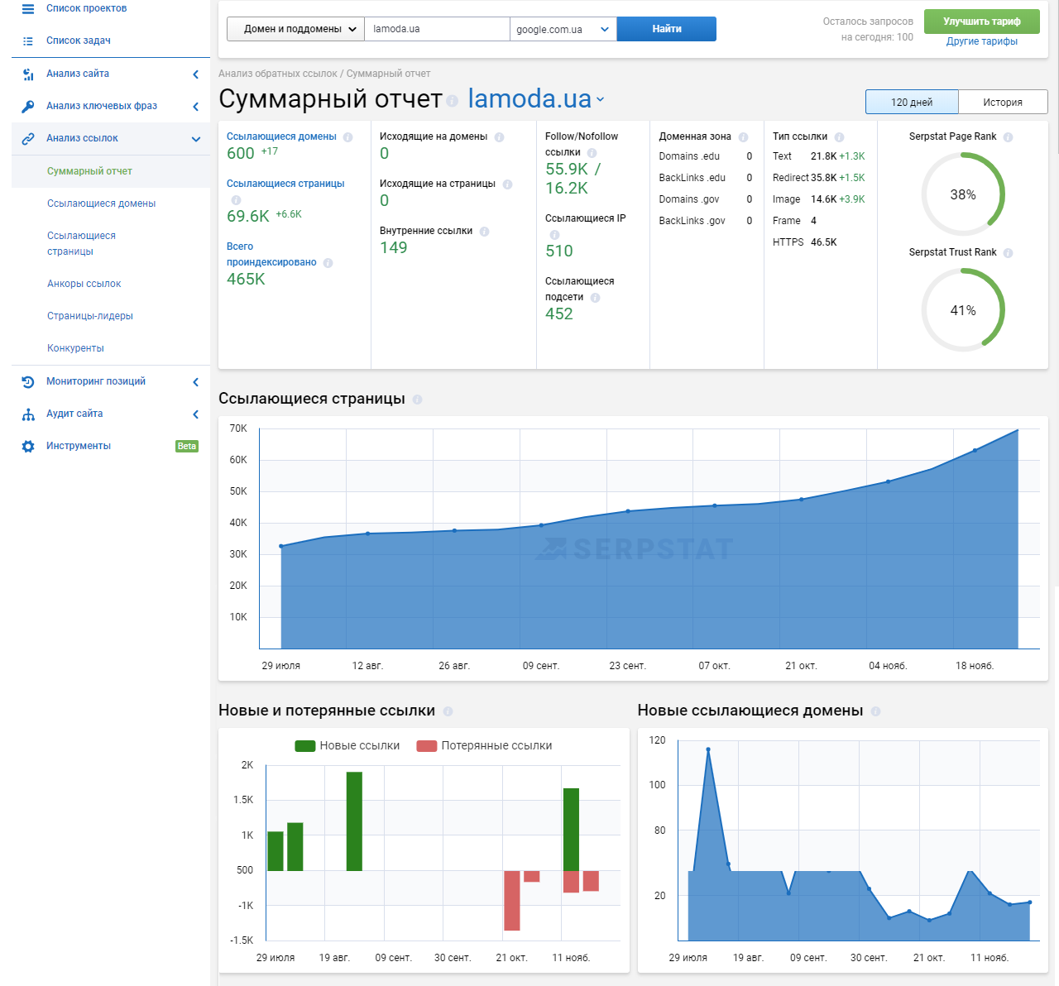Open Другие тарифы link
1059x986 pixels.
[x=982, y=41]
